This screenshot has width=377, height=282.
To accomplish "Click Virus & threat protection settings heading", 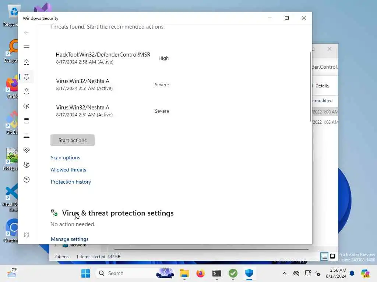I will click(x=118, y=213).
